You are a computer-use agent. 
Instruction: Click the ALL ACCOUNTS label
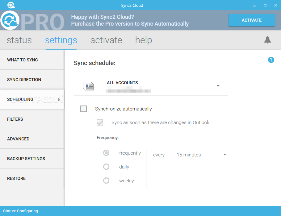pyautogui.click(x=122, y=83)
